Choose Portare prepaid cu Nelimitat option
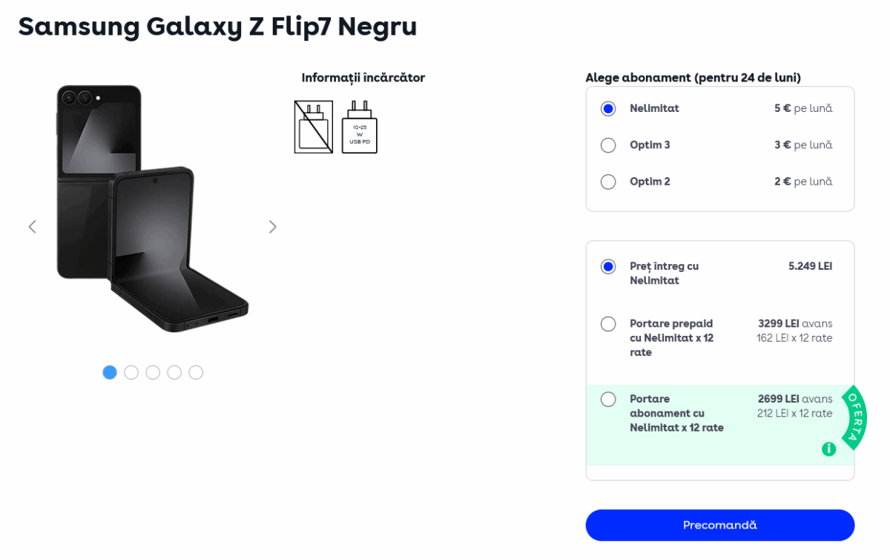 point(608,324)
